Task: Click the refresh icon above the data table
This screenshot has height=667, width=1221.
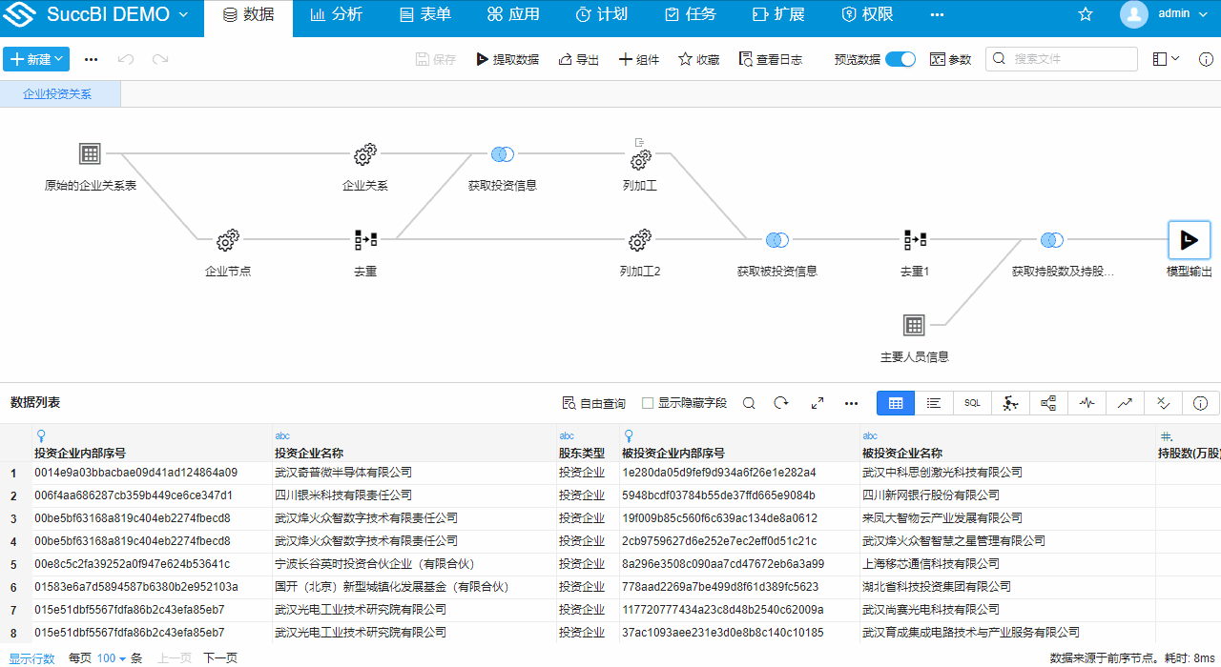Action: [781, 402]
